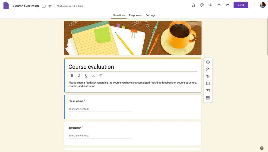Add a new section to the form

pyautogui.click(x=208, y=98)
